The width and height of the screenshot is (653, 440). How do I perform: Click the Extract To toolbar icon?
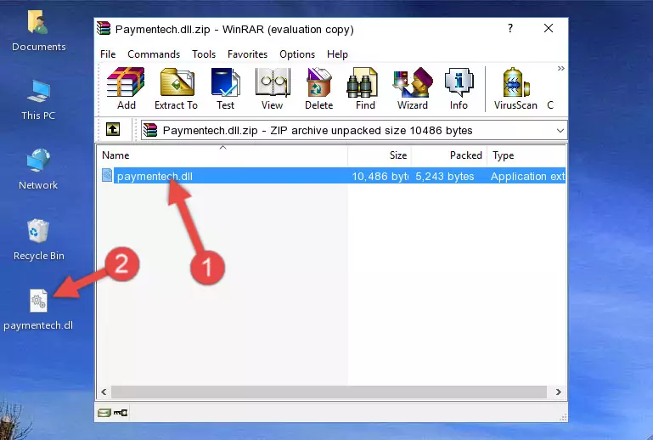(x=176, y=88)
